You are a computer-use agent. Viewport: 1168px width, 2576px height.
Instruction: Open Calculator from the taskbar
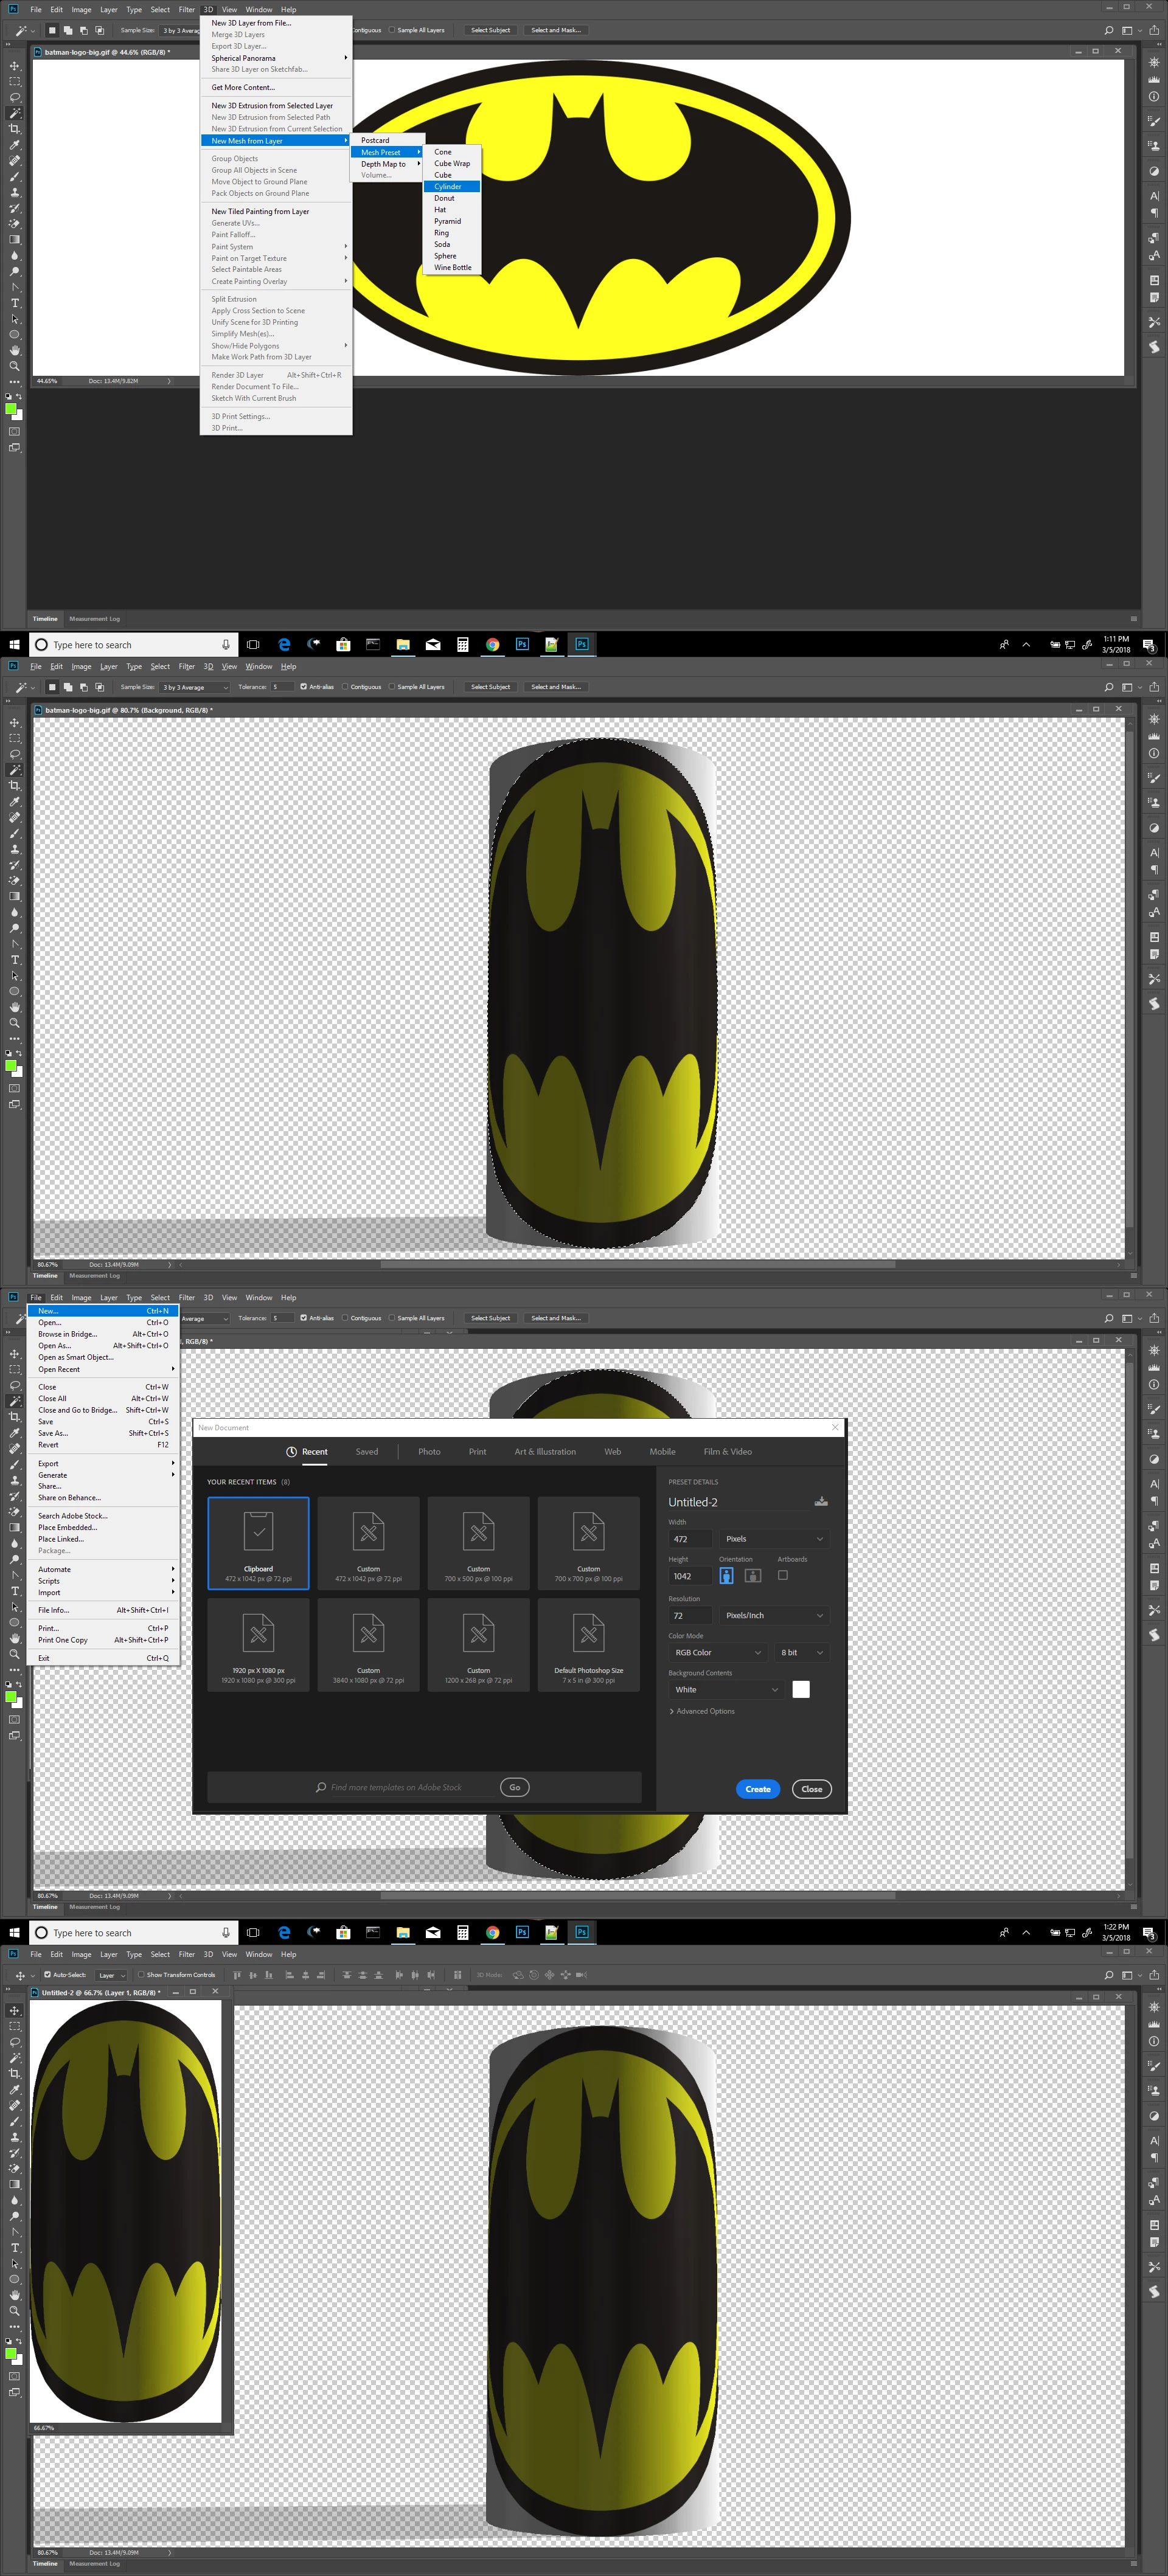click(x=463, y=645)
